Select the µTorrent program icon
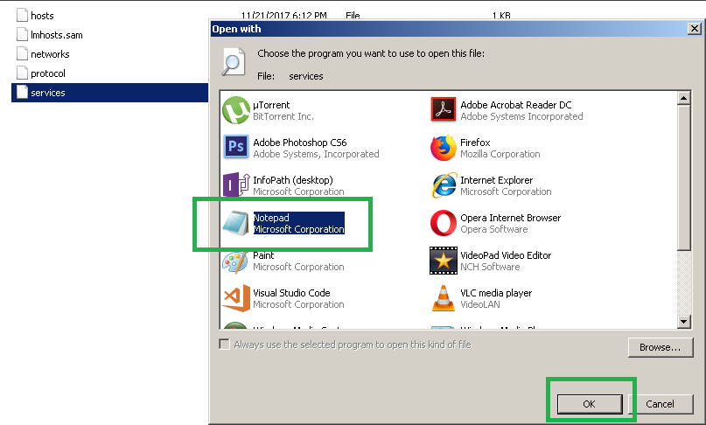Screen dimensions: 706x425 coord(236,110)
